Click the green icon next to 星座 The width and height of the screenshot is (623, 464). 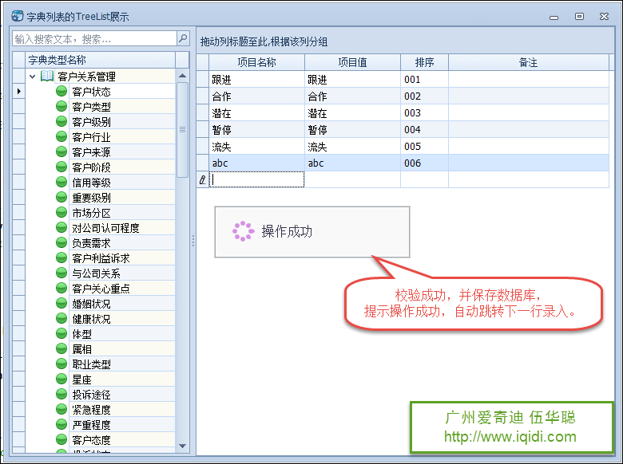point(62,379)
